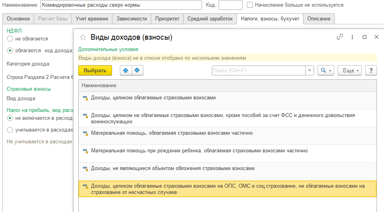Click icon of Материальная помощь, облагаемая частично row
Image resolution: width=384 pixels, height=212 pixels.
[x=85, y=133]
